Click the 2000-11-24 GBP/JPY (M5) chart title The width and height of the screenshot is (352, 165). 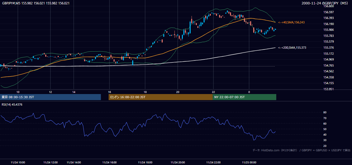tap(325, 3)
